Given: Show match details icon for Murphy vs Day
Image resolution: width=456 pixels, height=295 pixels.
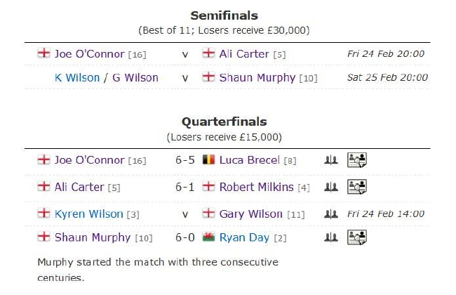Looking at the screenshot, I should point(357,237).
